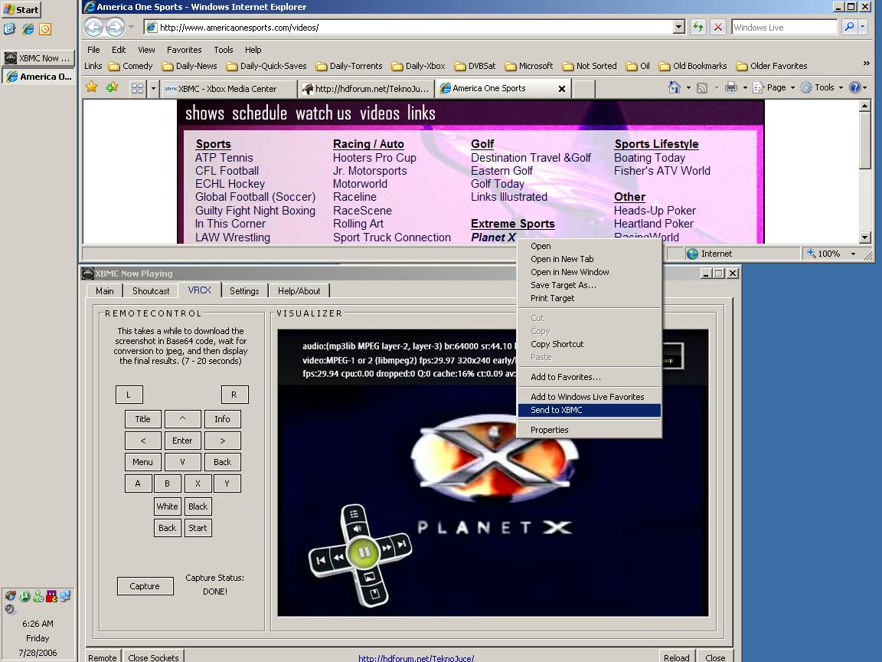Click the Start button on taskbar
Image resolution: width=882 pixels, height=662 pixels.
coord(21,10)
